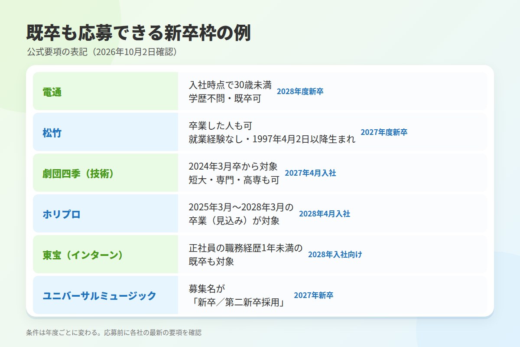Viewport: 520px width, 347px height.
Task: Click the tag 2027年度新卒
Action: coord(384,132)
